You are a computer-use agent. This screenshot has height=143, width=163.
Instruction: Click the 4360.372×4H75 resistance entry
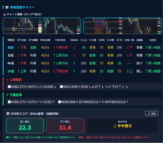[x=32, y=87]
